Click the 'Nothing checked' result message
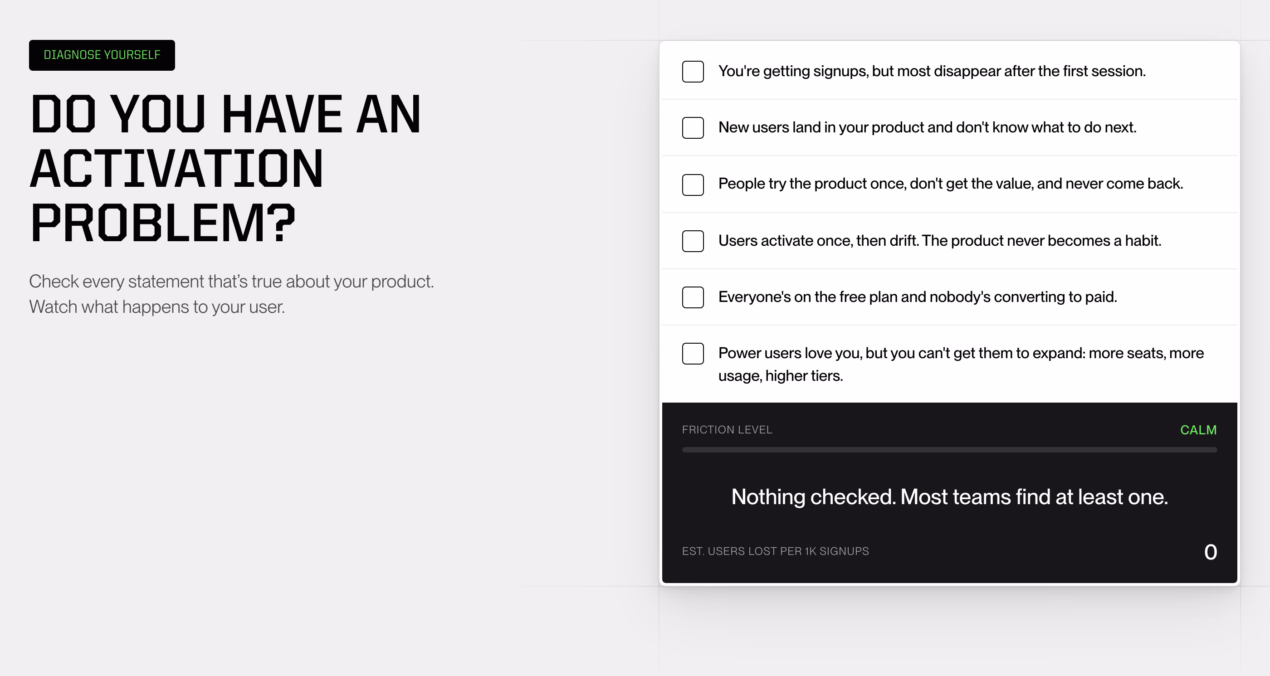This screenshot has width=1270, height=676. (x=949, y=496)
